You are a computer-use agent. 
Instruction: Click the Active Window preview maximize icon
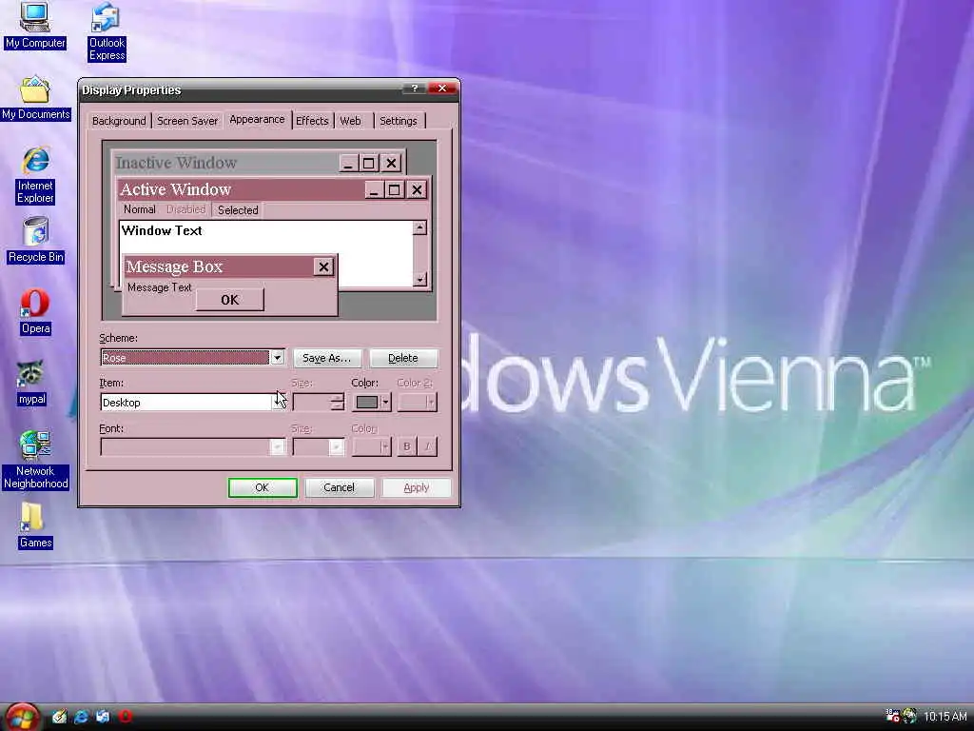395,189
